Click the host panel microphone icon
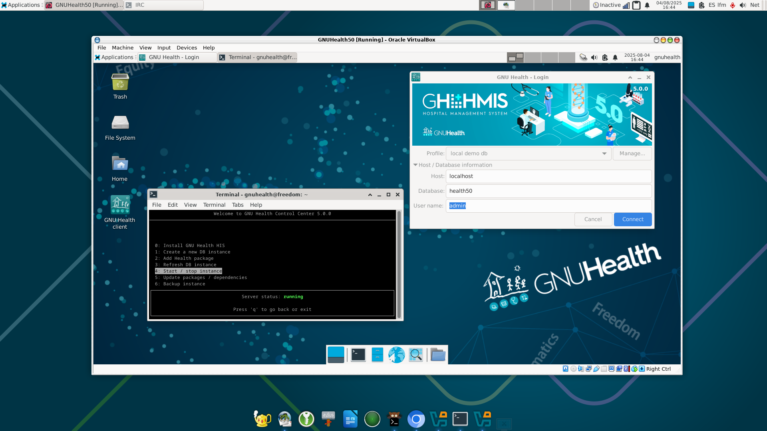 point(733,5)
